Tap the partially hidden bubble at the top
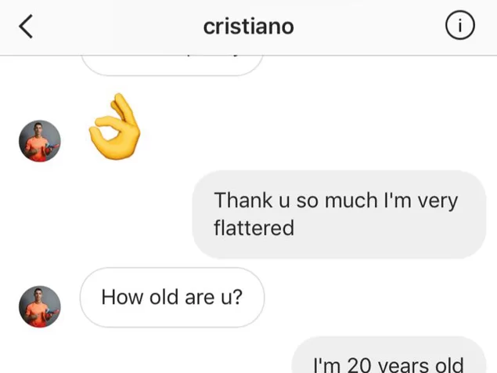 [171, 62]
